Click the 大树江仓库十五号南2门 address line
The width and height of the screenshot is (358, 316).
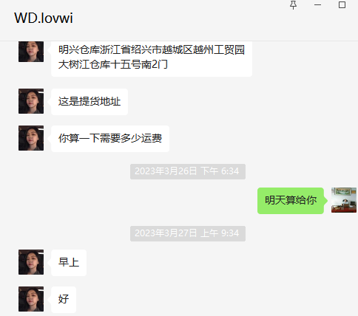113,64
